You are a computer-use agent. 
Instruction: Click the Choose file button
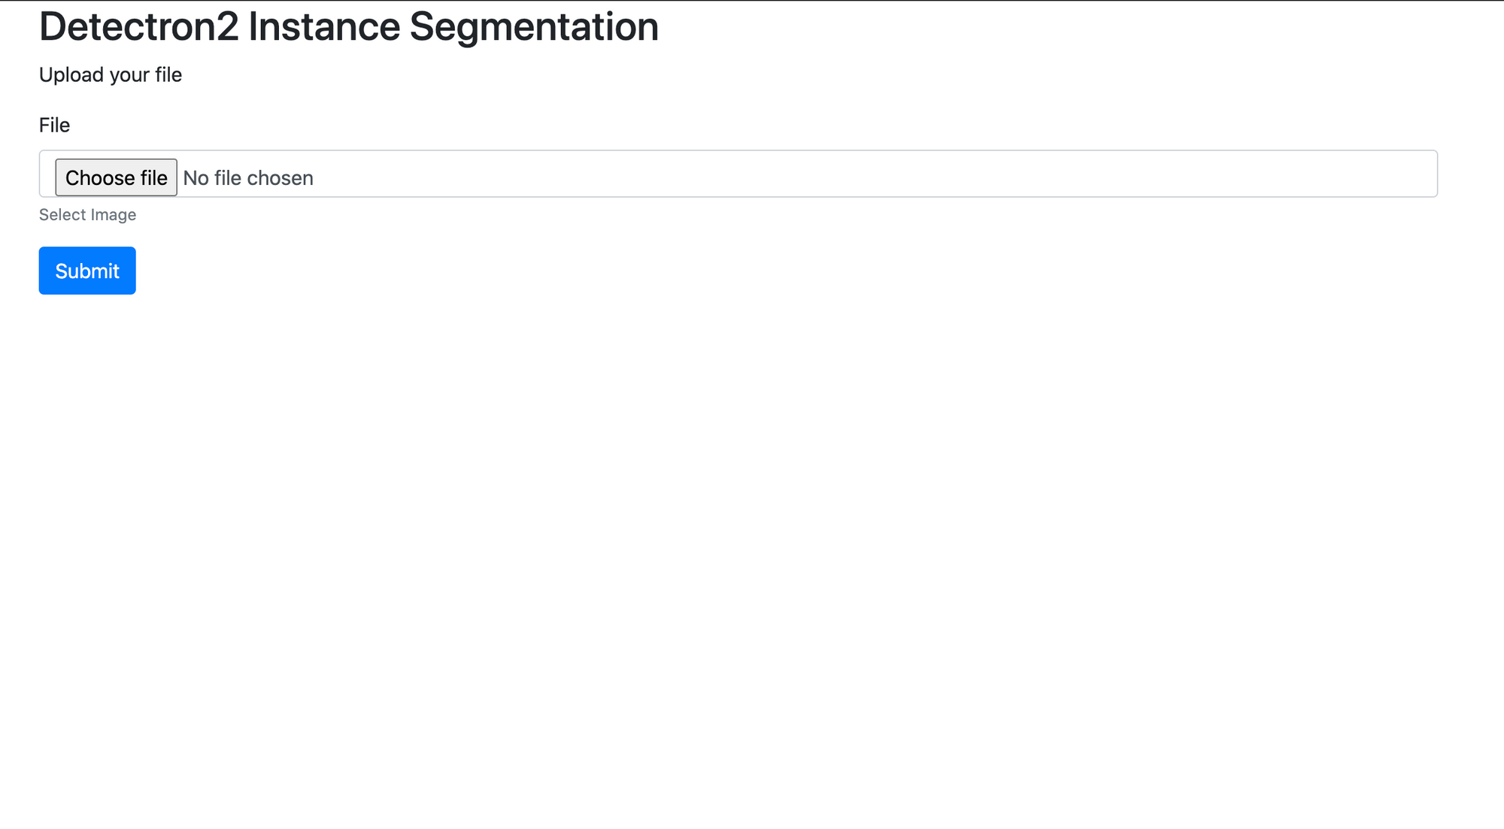tap(116, 177)
